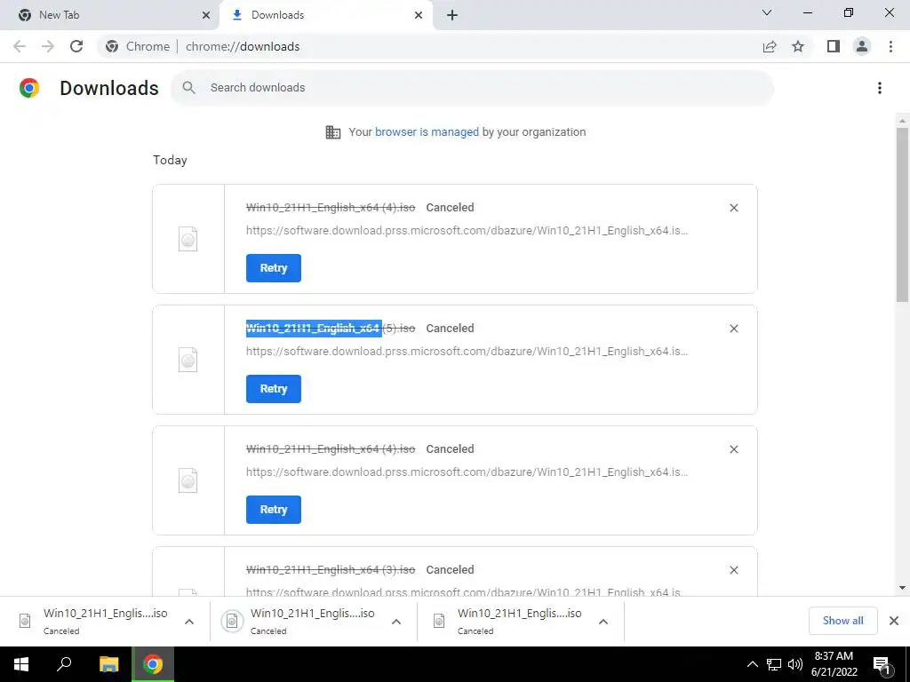Bookmark this tab with the star icon
910x682 pixels.
click(798, 46)
